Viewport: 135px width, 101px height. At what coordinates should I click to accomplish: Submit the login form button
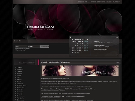[x=45, y=47]
